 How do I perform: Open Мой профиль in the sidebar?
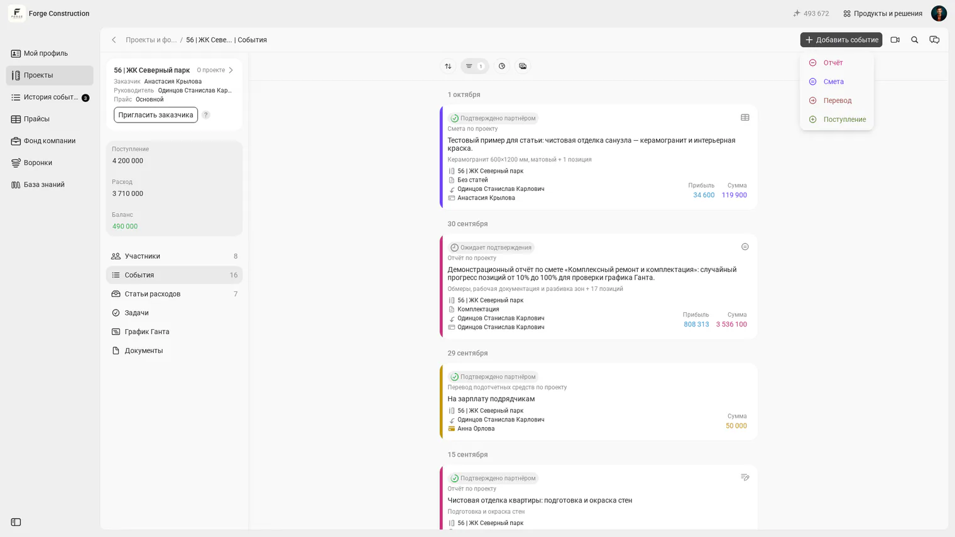50,53
